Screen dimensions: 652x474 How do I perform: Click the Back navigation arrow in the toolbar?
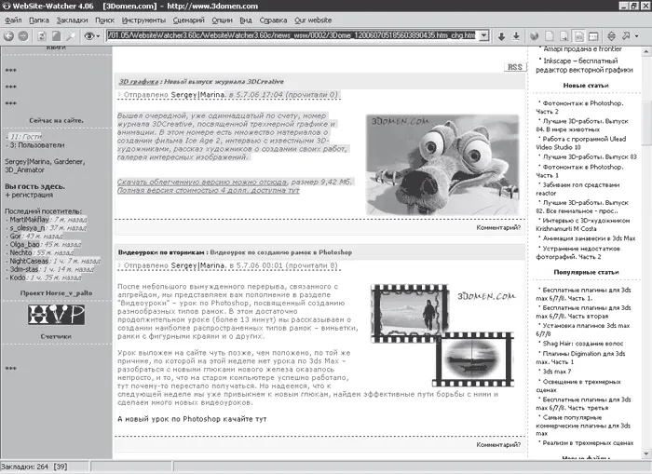pyautogui.click(x=8, y=36)
